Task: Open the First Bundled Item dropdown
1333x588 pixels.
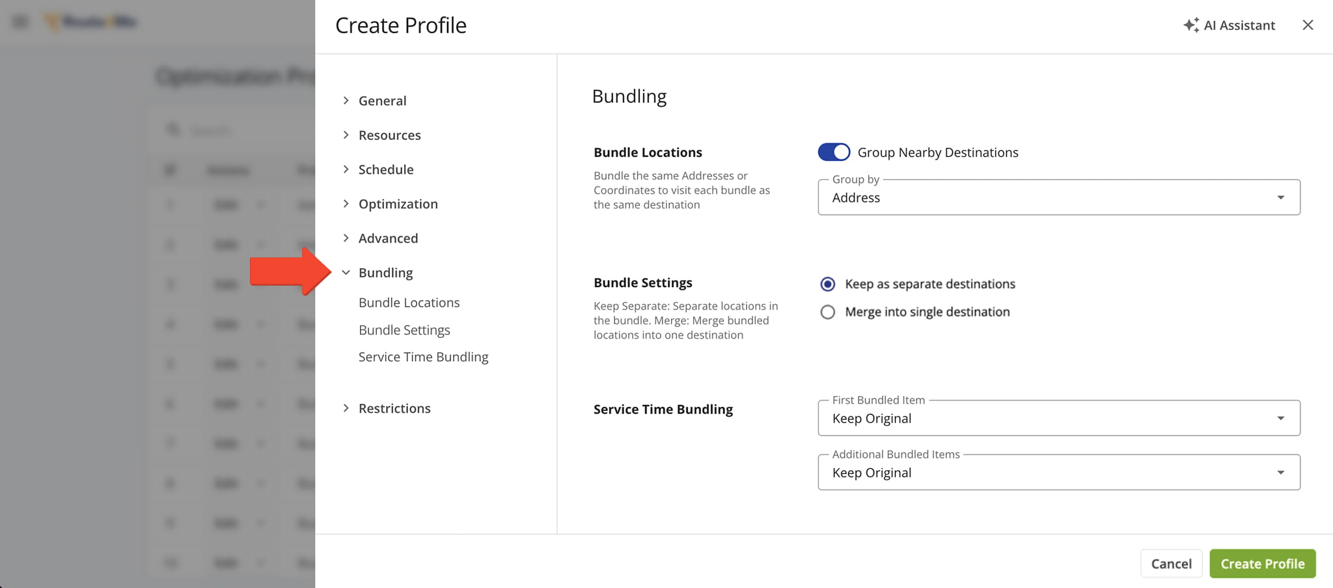Action: point(1059,418)
